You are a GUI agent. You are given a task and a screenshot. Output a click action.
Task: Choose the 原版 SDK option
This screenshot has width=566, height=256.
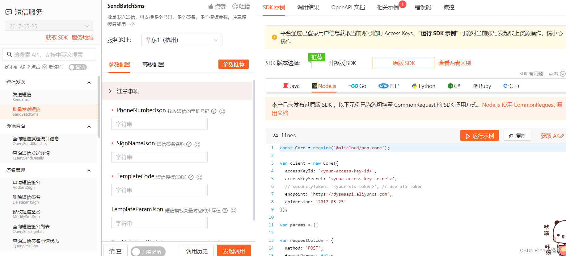(404, 63)
